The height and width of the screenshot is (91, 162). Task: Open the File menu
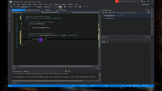click(x=10, y=4)
